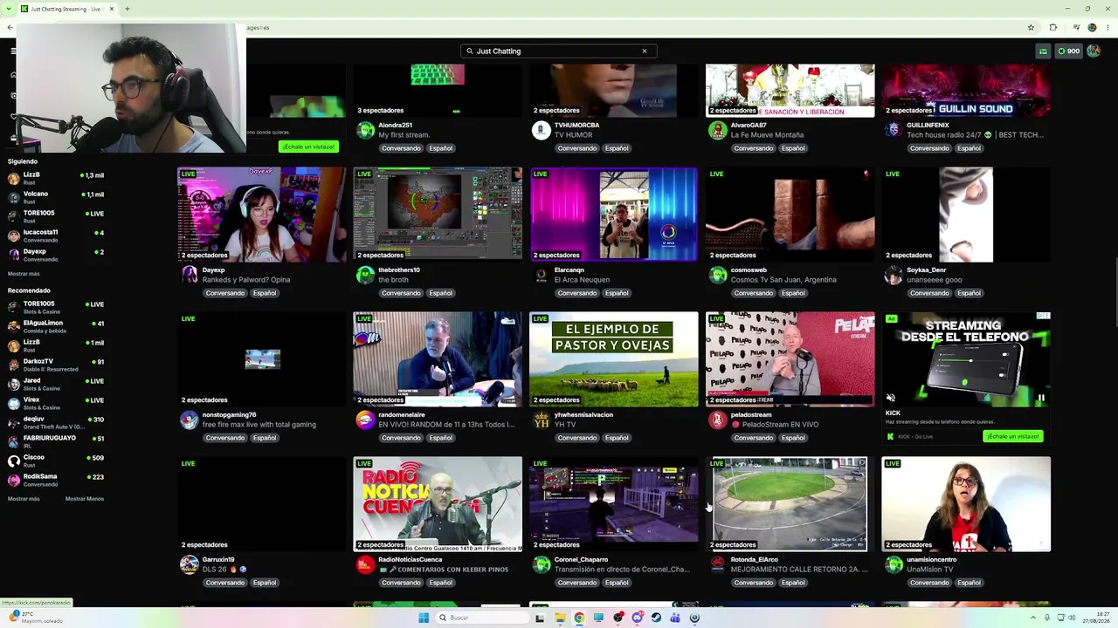Viewport: 1118px width, 628px height.
Task: Open Volcano channel in the sidebar
Action: tap(56, 197)
